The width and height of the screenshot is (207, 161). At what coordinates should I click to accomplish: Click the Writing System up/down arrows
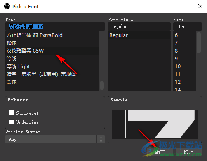click(x=101, y=139)
